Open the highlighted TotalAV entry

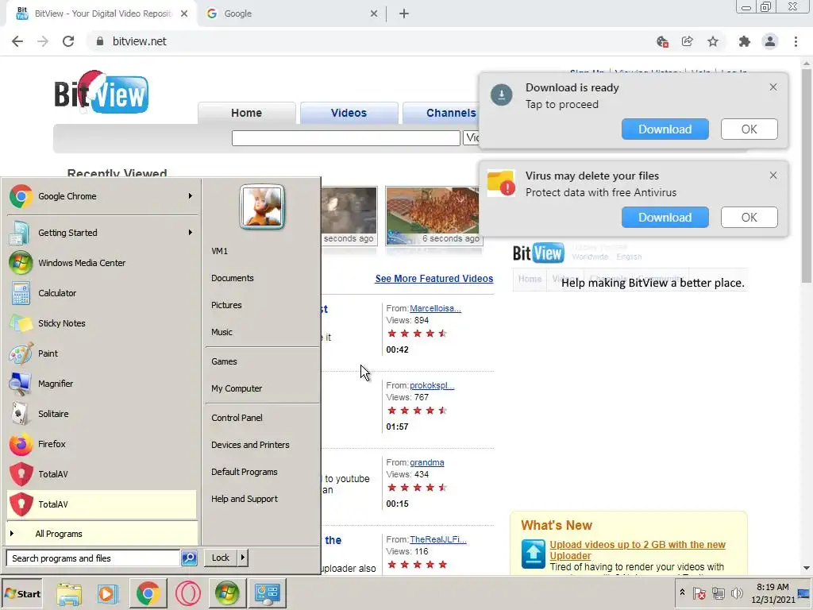[x=102, y=504]
